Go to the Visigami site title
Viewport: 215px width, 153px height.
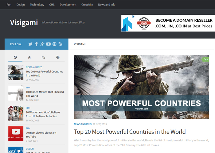click(24, 22)
